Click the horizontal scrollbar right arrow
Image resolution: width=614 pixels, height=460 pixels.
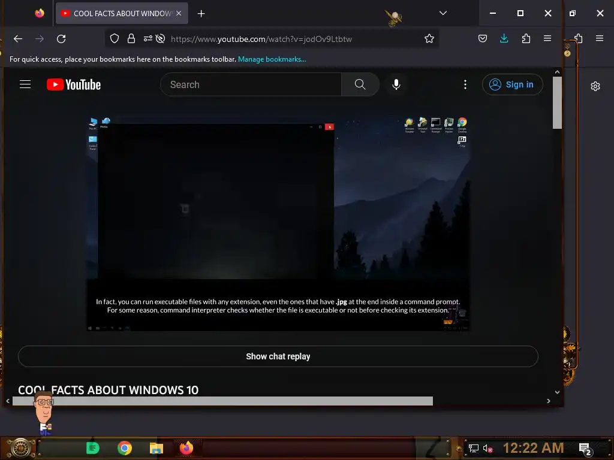tap(548, 401)
